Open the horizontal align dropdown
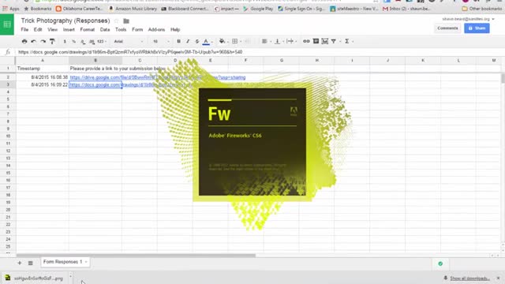505x284 pixels. (x=266, y=41)
